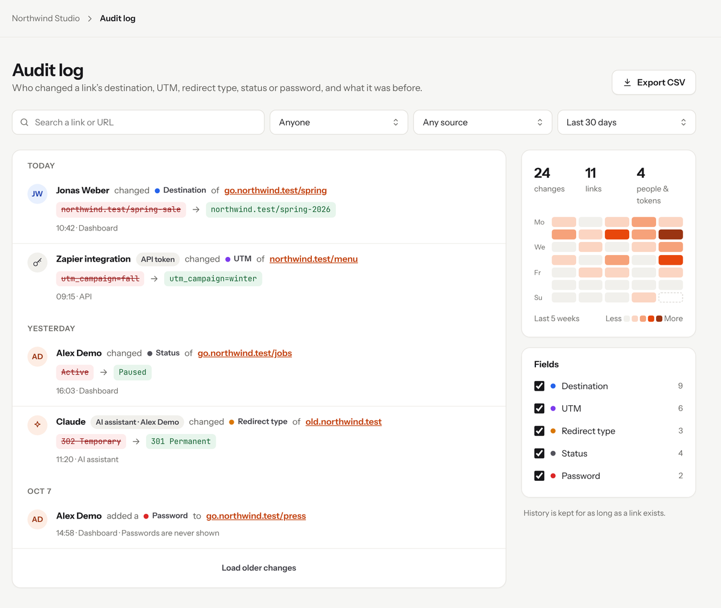This screenshot has width=721, height=608.
Task: Click the red Password dot in Oct 7 row
Action: click(146, 516)
